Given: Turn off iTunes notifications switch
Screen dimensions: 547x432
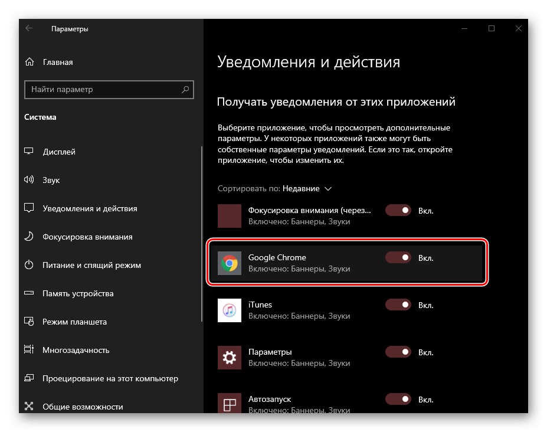Looking at the screenshot, I should [398, 305].
